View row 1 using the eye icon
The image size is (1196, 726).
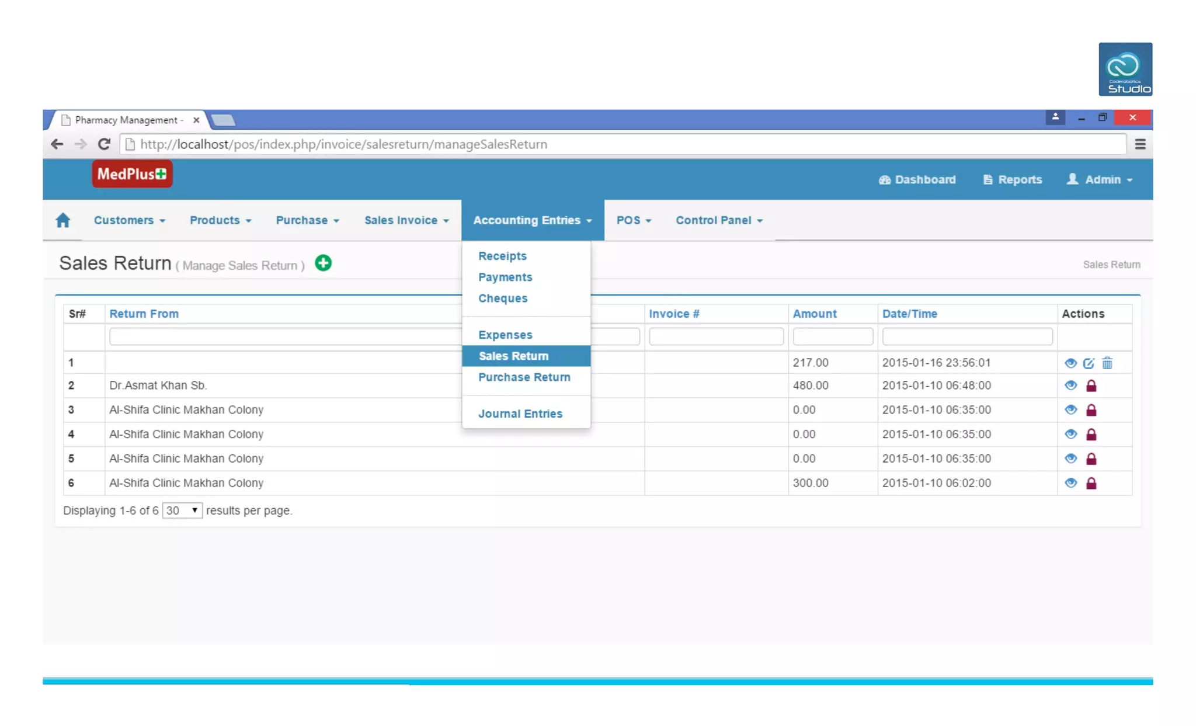(x=1070, y=363)
